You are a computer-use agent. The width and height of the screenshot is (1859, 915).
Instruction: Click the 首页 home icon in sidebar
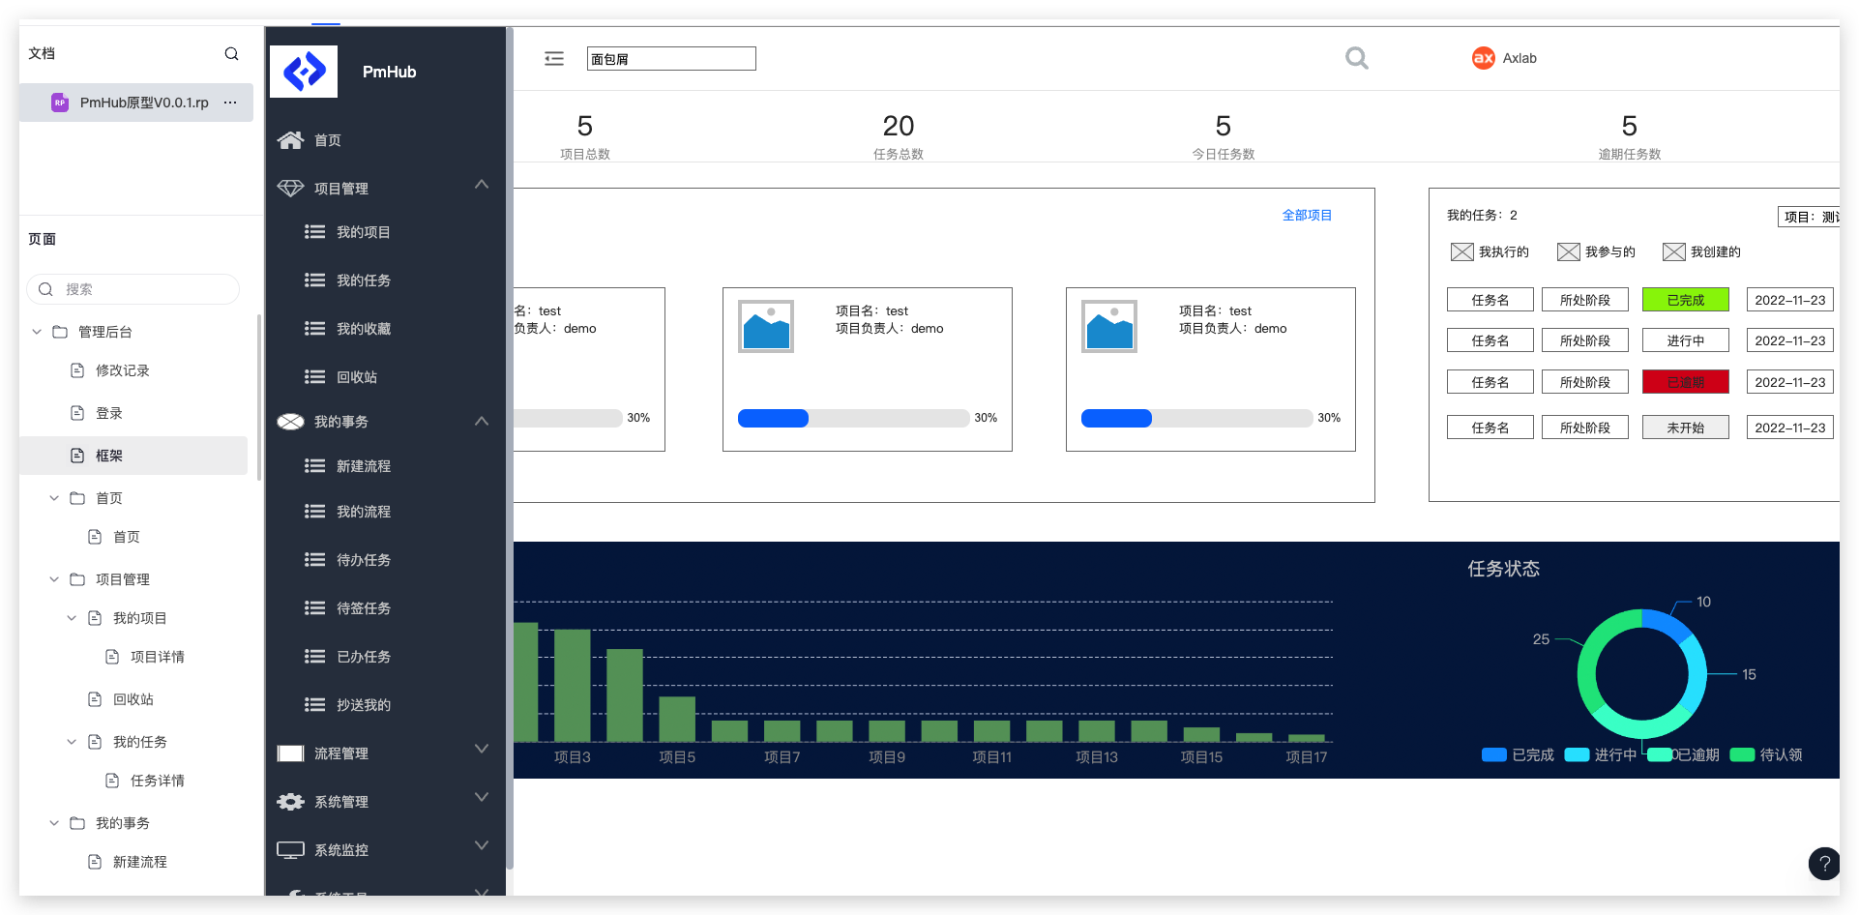290,140
